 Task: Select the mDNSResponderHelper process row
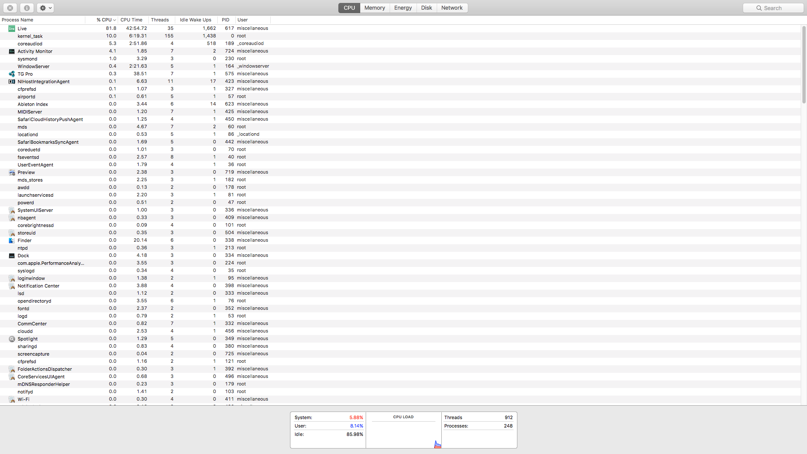pos(400,384)
